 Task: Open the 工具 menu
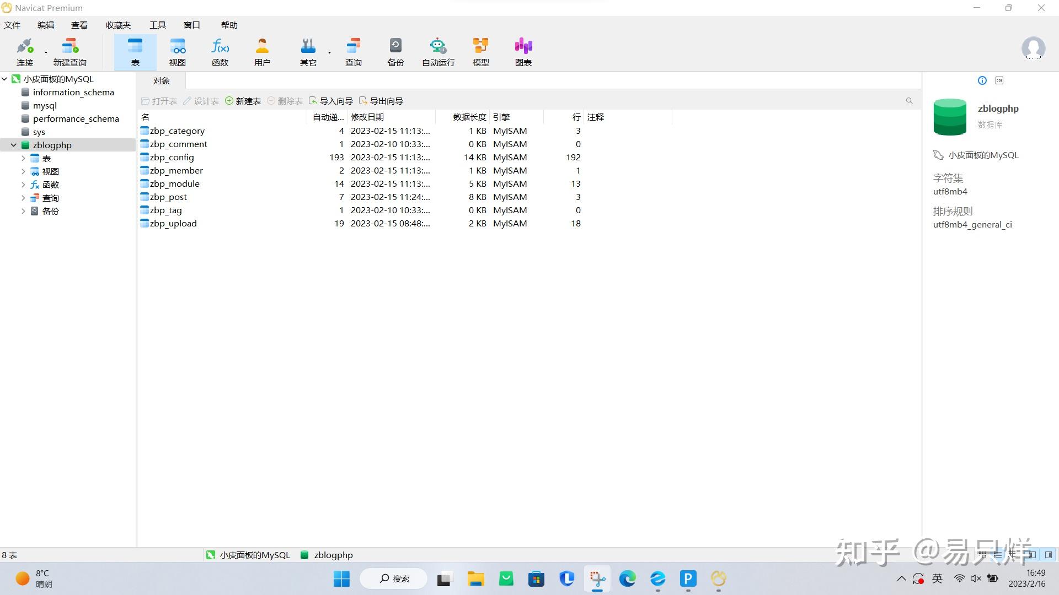tap(157, 25)
